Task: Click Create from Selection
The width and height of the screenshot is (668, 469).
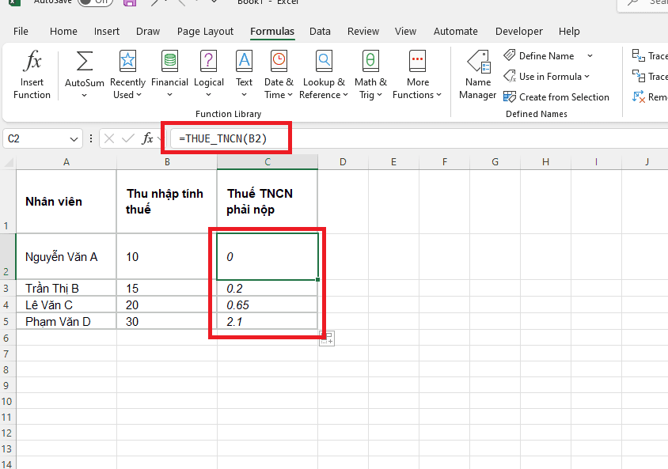Action: (556, 97)
